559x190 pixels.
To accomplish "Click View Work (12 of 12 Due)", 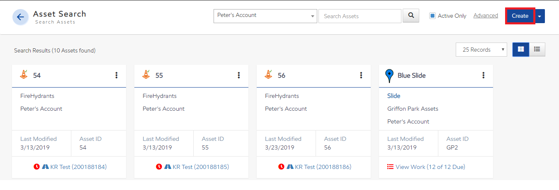I will coord(430,167).
